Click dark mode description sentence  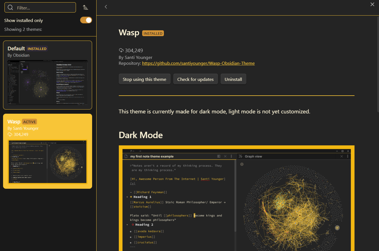(x=214, y=111)
